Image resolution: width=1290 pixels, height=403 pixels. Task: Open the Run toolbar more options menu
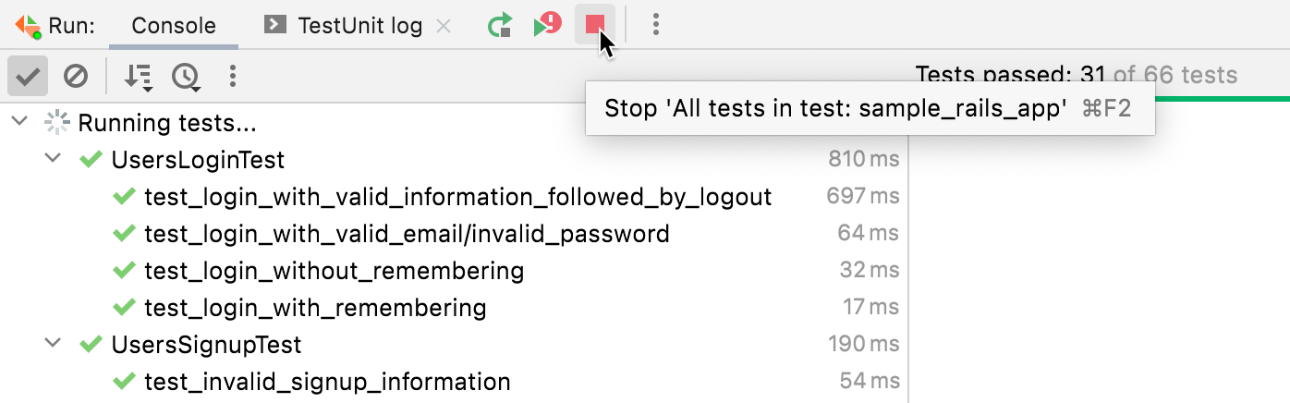655,25
